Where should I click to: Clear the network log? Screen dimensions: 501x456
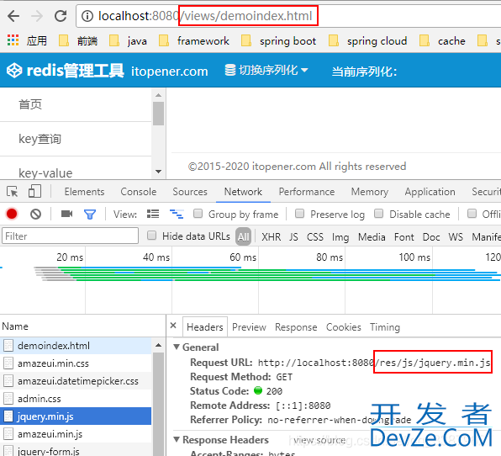click(x=35, y=214)
